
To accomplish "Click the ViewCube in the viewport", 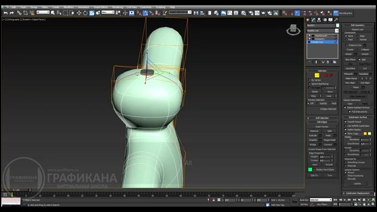I will [x=293, y=30].
